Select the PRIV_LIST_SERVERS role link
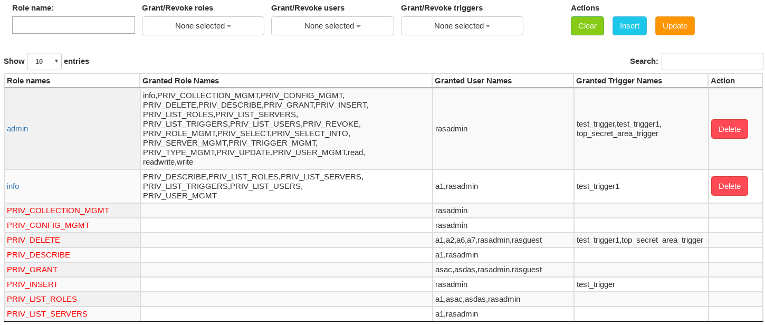Screen dimensions: 765x325 point(47,314)
